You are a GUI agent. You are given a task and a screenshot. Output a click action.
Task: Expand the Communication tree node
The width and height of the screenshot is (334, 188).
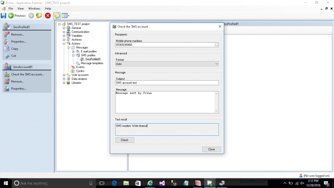pos(64,32)
